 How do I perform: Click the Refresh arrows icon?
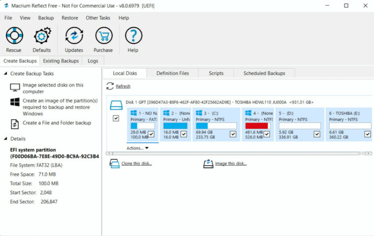[110, 86]
